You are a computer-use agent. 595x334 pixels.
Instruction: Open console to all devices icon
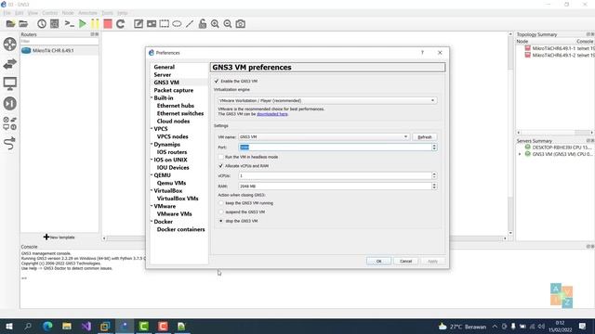(x=69, y=24)
